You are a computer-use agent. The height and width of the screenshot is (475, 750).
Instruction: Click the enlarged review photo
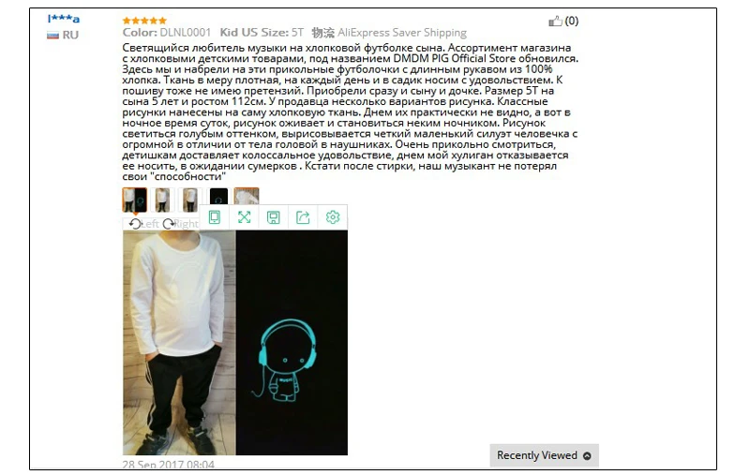click(x=235, y=343)
